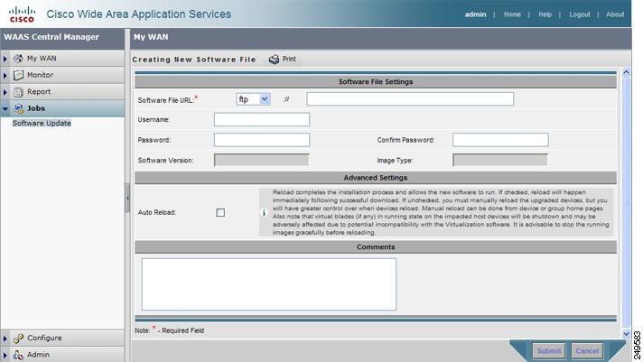Click the scrollbar down arrow
The height and width of the screenshot is (362, 643).
[626, 334]
